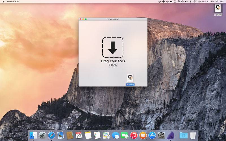Click the Mon 3:22 PM clock
Viewport: 226px width, 141px height.
pos(208,1)
